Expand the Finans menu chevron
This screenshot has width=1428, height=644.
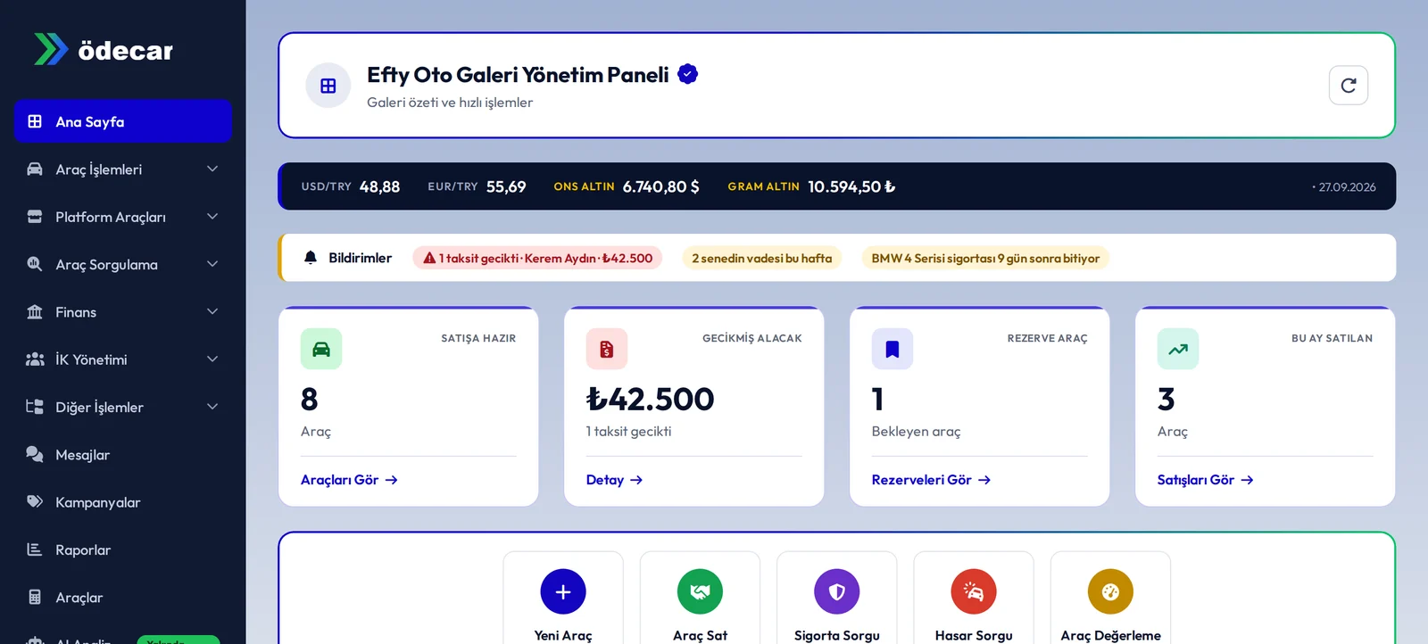(x=212, y=311)
